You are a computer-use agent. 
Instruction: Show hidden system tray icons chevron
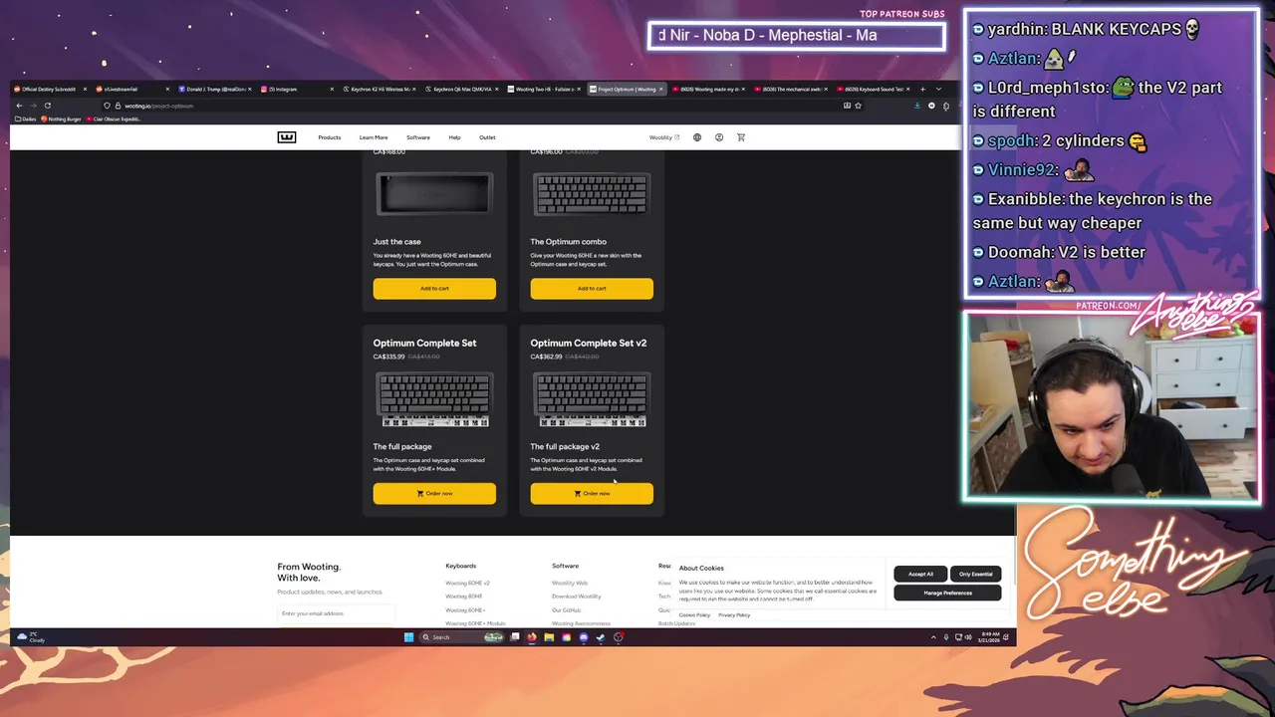coord(933,637)
